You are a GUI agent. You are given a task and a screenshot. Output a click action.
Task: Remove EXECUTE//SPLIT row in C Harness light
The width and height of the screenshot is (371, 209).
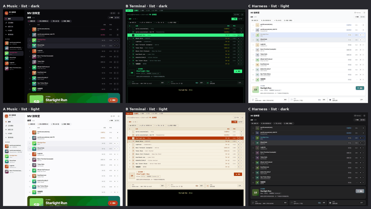pos(363,70)
